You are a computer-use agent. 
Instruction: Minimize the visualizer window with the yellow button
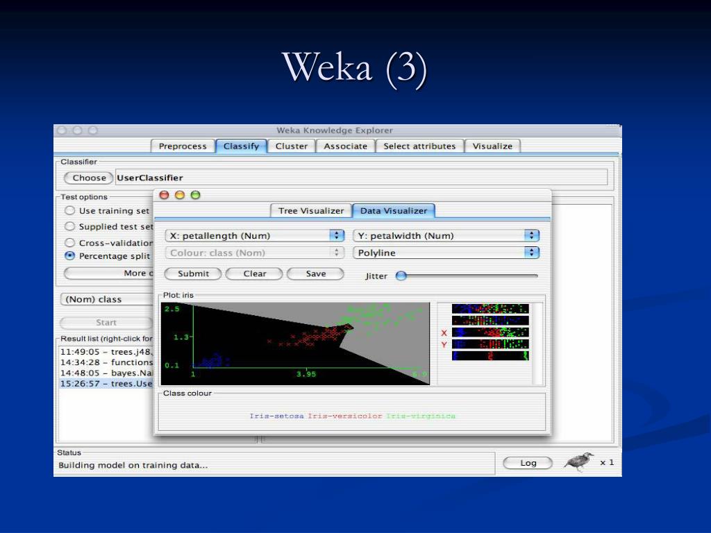click(180, 195)
